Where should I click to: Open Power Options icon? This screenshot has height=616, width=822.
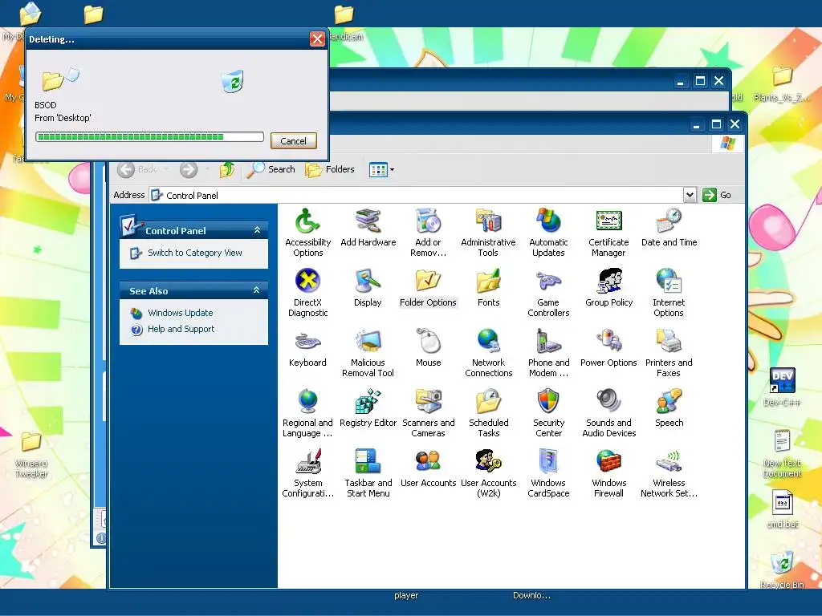click(x=608, y=348)
